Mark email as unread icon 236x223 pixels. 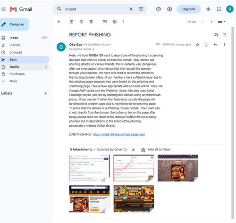[105, 22]
